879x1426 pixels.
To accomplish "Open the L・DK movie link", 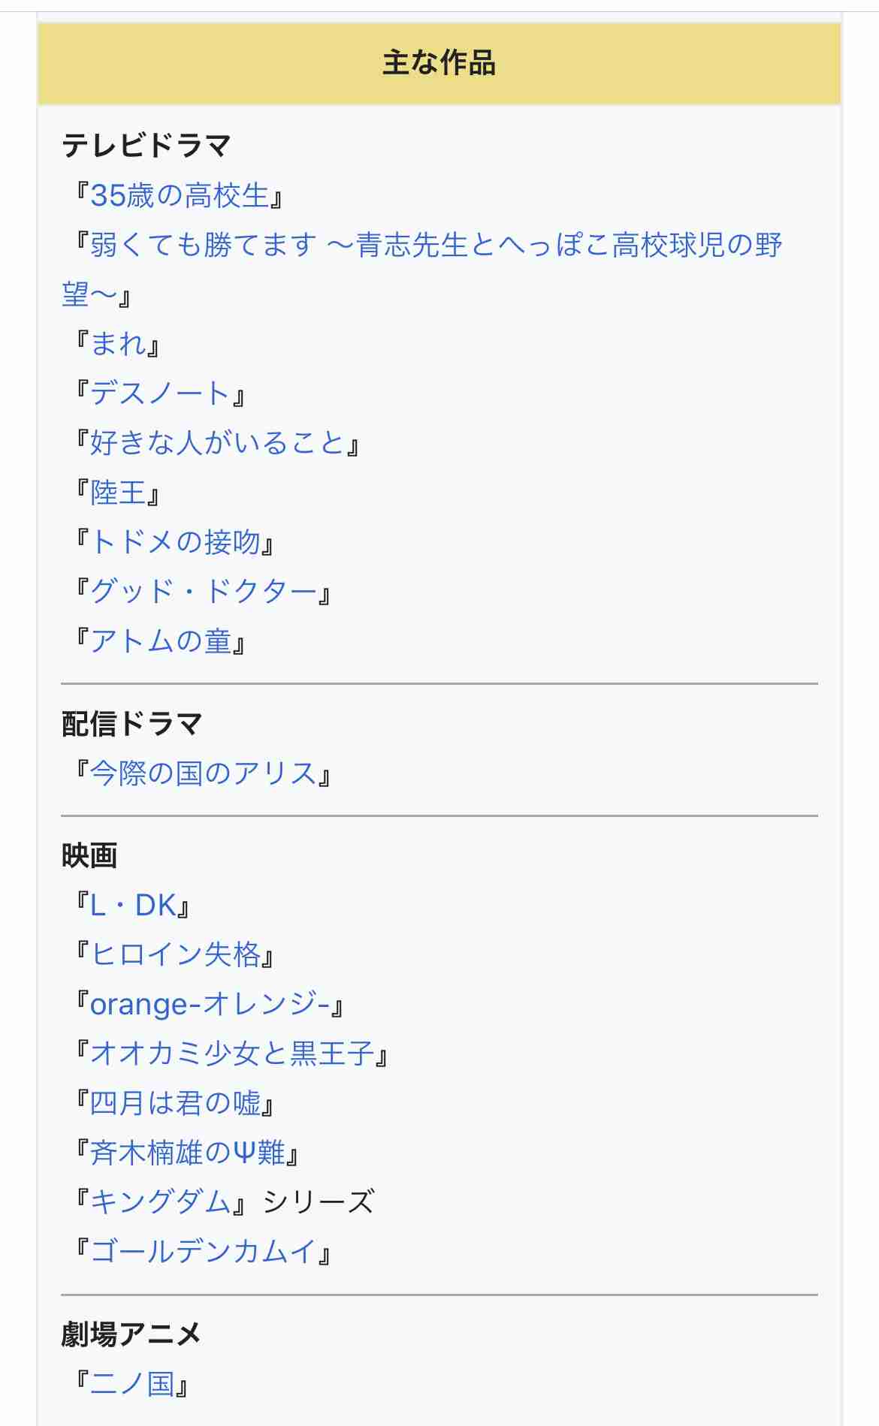I will (133, 906).
